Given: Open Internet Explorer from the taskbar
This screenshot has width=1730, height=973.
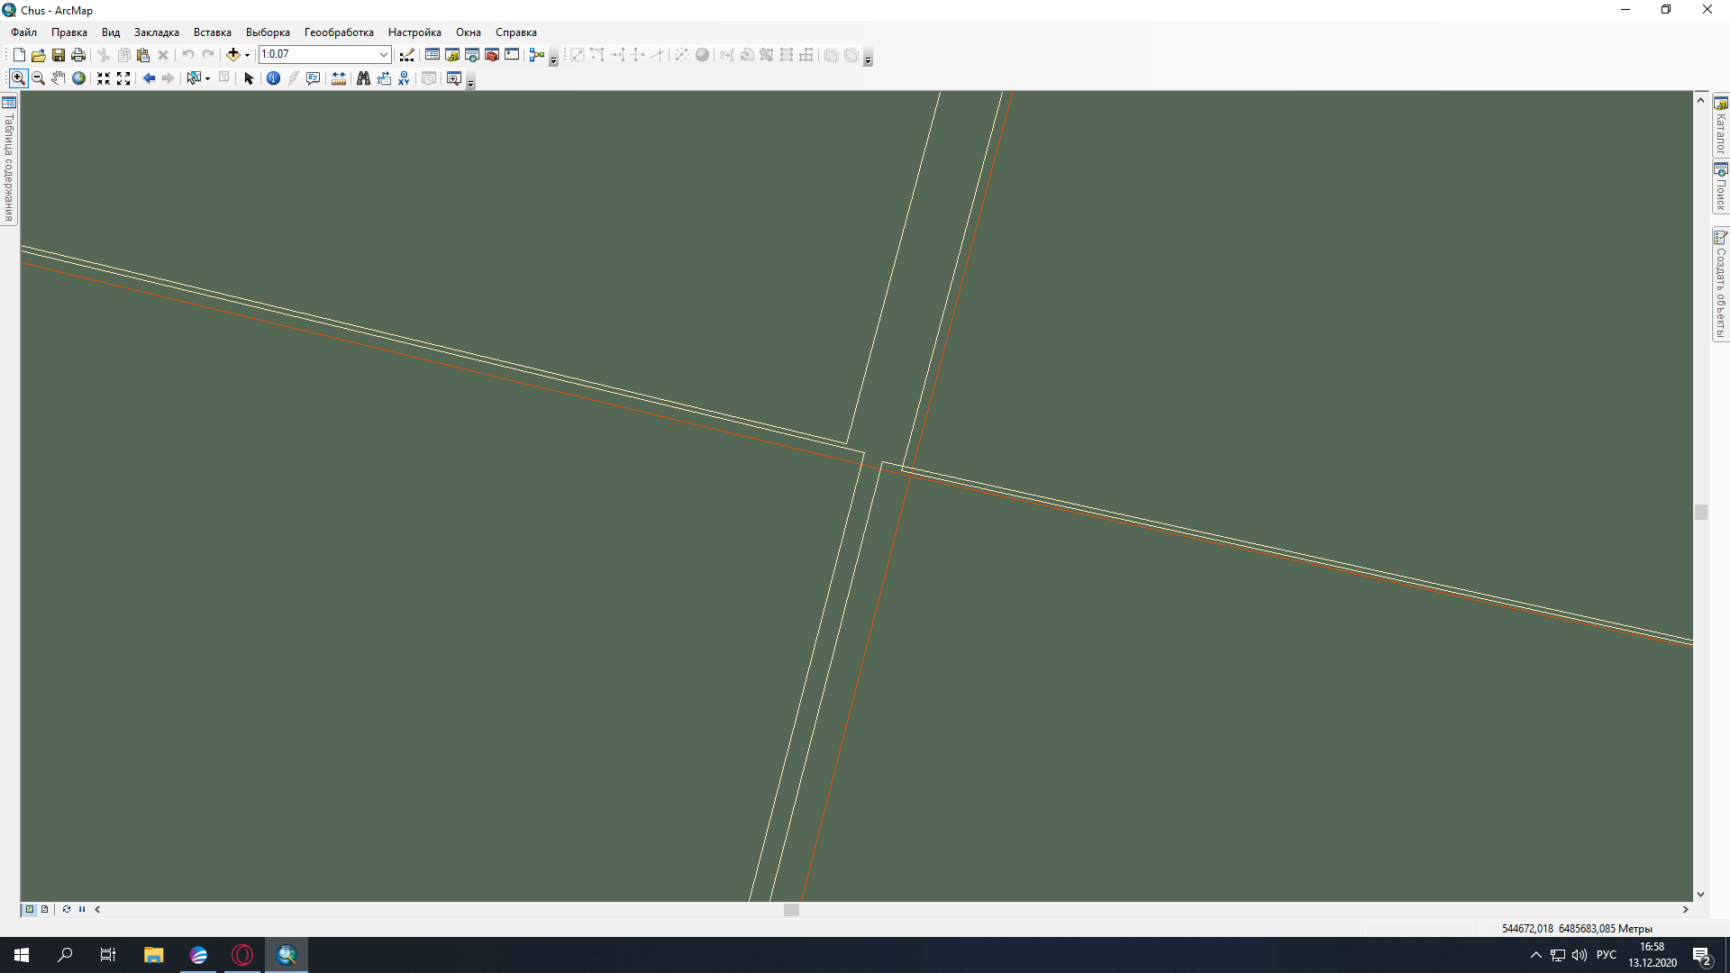Looking at the screenshot, I should (x=198, y=955).
